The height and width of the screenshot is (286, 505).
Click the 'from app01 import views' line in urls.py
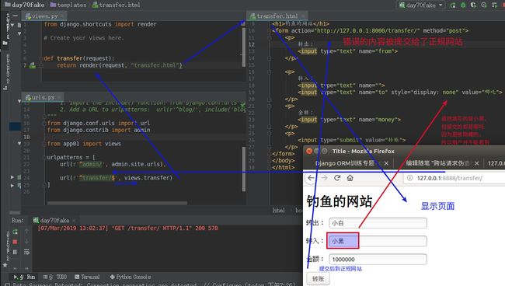point(84,144)
